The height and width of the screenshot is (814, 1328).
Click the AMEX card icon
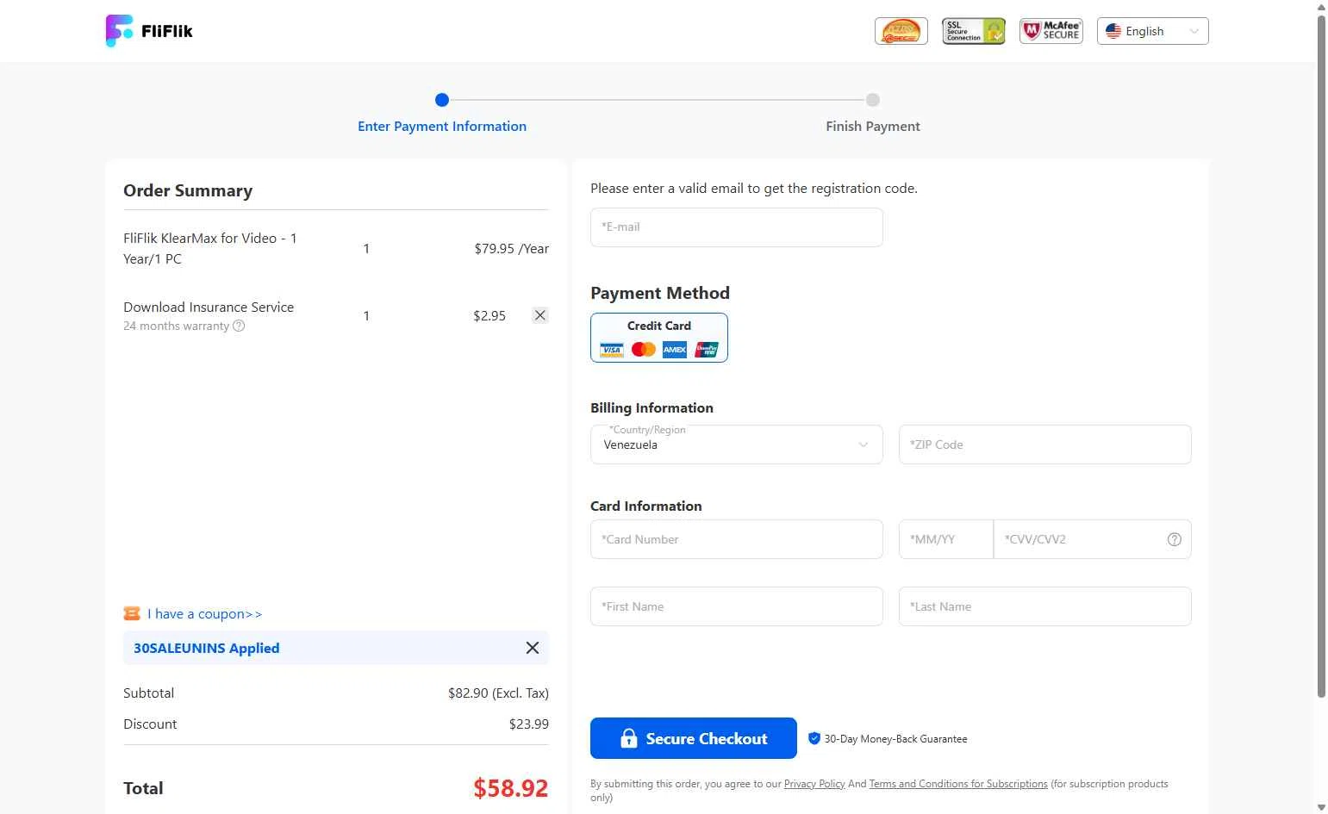point(675,350)
